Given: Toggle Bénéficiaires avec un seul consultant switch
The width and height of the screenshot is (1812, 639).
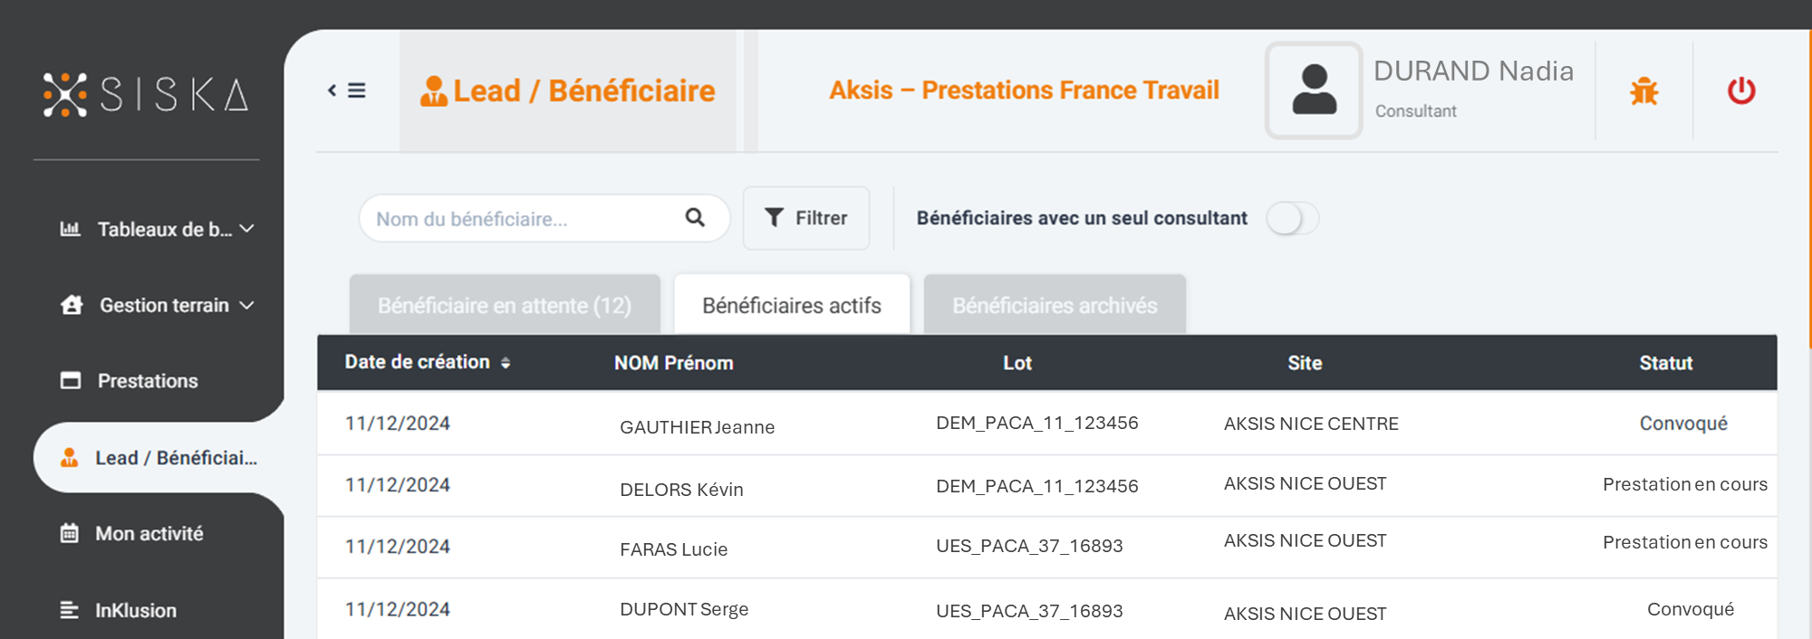Looking at the screenshot, I should pyautogui.click(x=1292, y=218).
